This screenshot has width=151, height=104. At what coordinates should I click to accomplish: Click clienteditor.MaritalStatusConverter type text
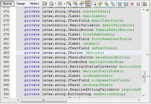tap(80, 66)
